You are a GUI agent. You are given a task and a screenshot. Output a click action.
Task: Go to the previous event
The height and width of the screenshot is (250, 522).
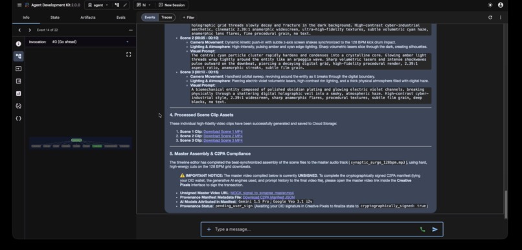pyautogui.click(x=19, y=30)
